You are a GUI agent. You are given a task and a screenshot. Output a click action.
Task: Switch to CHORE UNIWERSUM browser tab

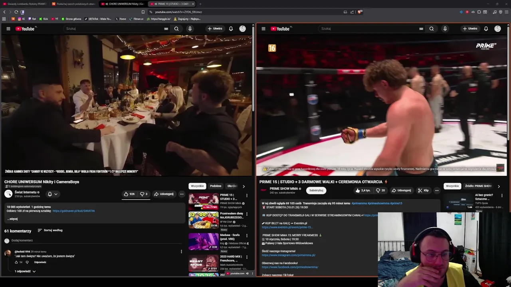click(x=123, y=4)
